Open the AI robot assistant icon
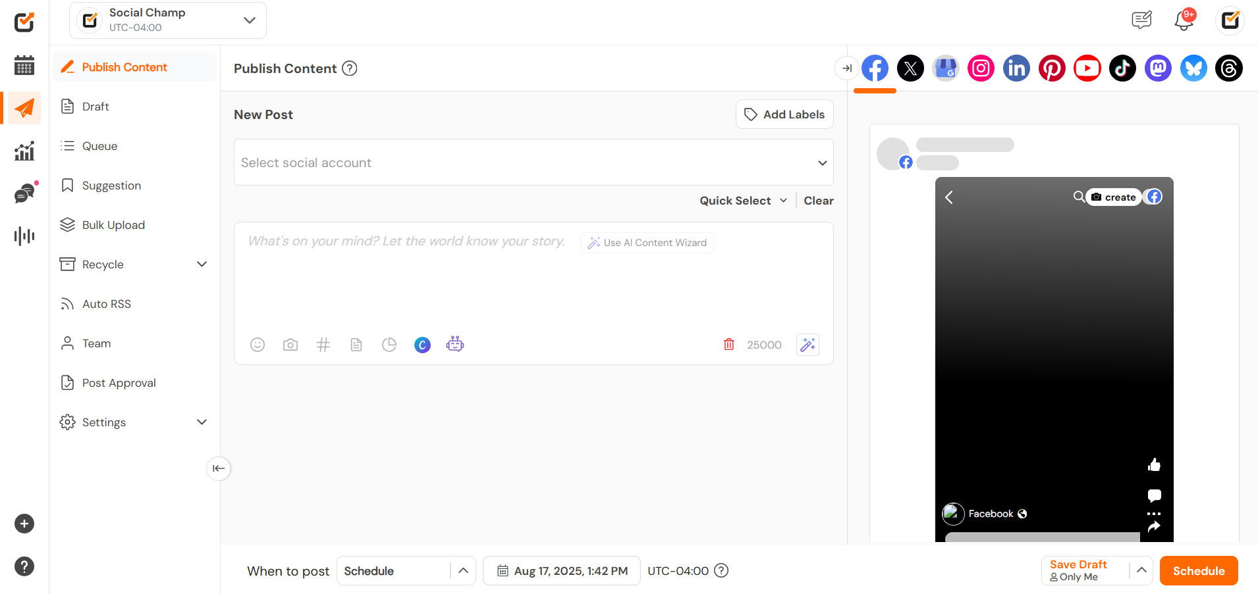Viewport: 1258px width, 594px height. [x=455, y=344]
